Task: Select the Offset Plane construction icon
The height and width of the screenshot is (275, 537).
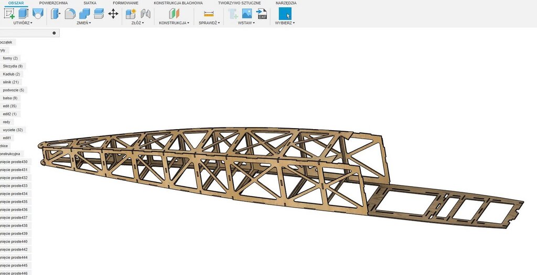Action: click(x=174, y=14)
